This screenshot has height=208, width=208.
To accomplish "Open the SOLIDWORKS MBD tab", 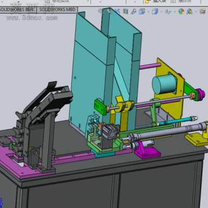I will 57,9.
